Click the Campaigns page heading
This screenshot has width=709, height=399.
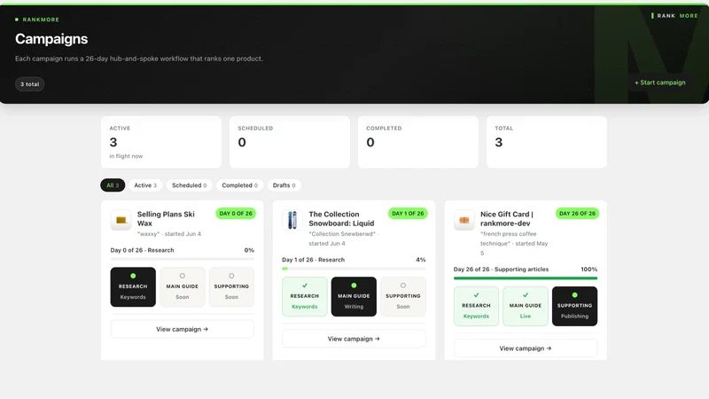51,39
